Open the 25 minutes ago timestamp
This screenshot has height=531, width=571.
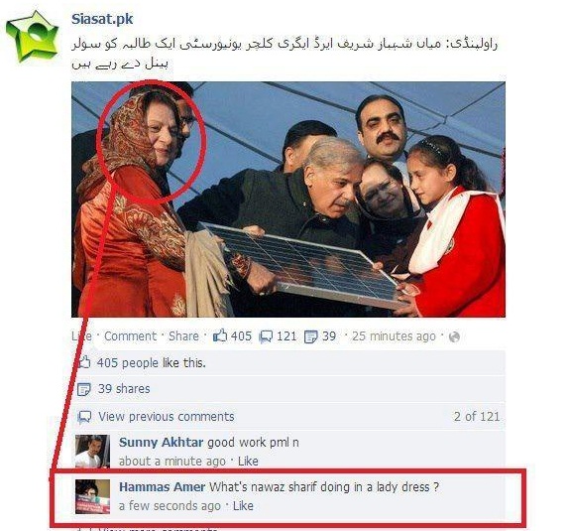pos(394,335)
